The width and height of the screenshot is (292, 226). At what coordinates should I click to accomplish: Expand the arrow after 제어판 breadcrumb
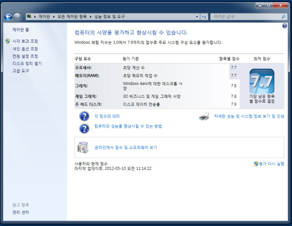[x=54, y=17]
